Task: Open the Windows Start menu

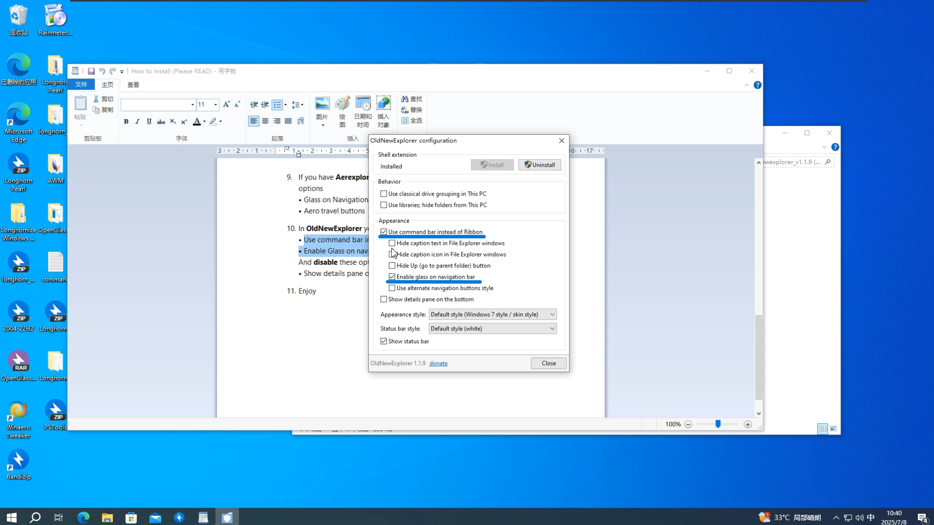Action: (12, 517)
